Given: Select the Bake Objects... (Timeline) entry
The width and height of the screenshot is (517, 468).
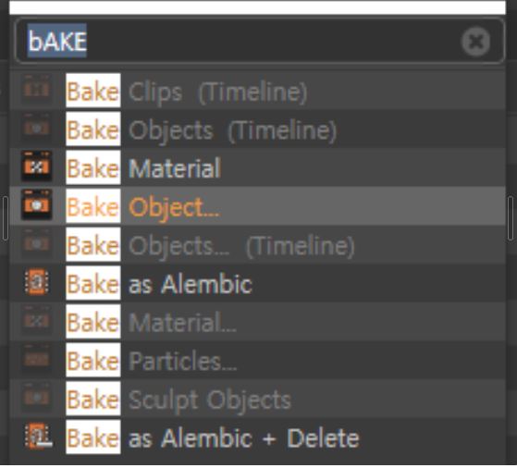Looking at the screenshot, I should click(x=257, y=245).
